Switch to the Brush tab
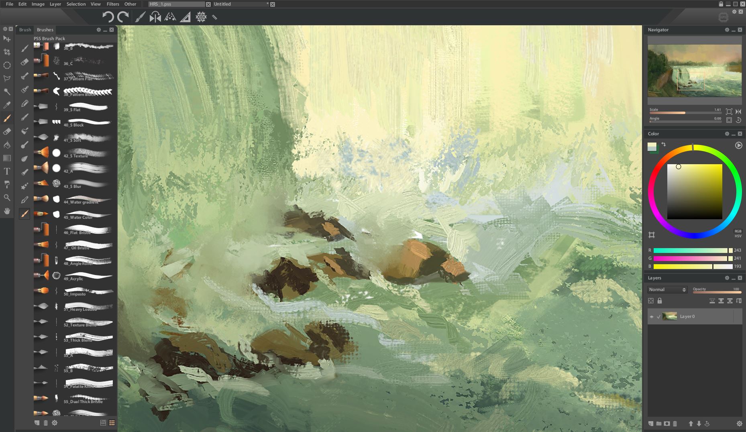 point(25,30)
